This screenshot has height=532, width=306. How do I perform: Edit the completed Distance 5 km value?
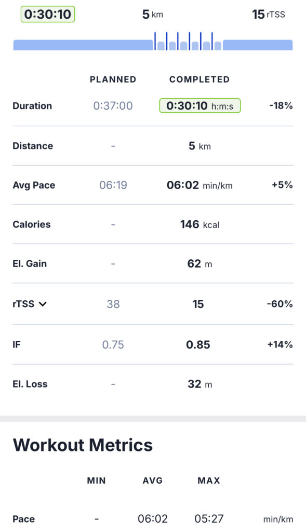click(199, 146)
